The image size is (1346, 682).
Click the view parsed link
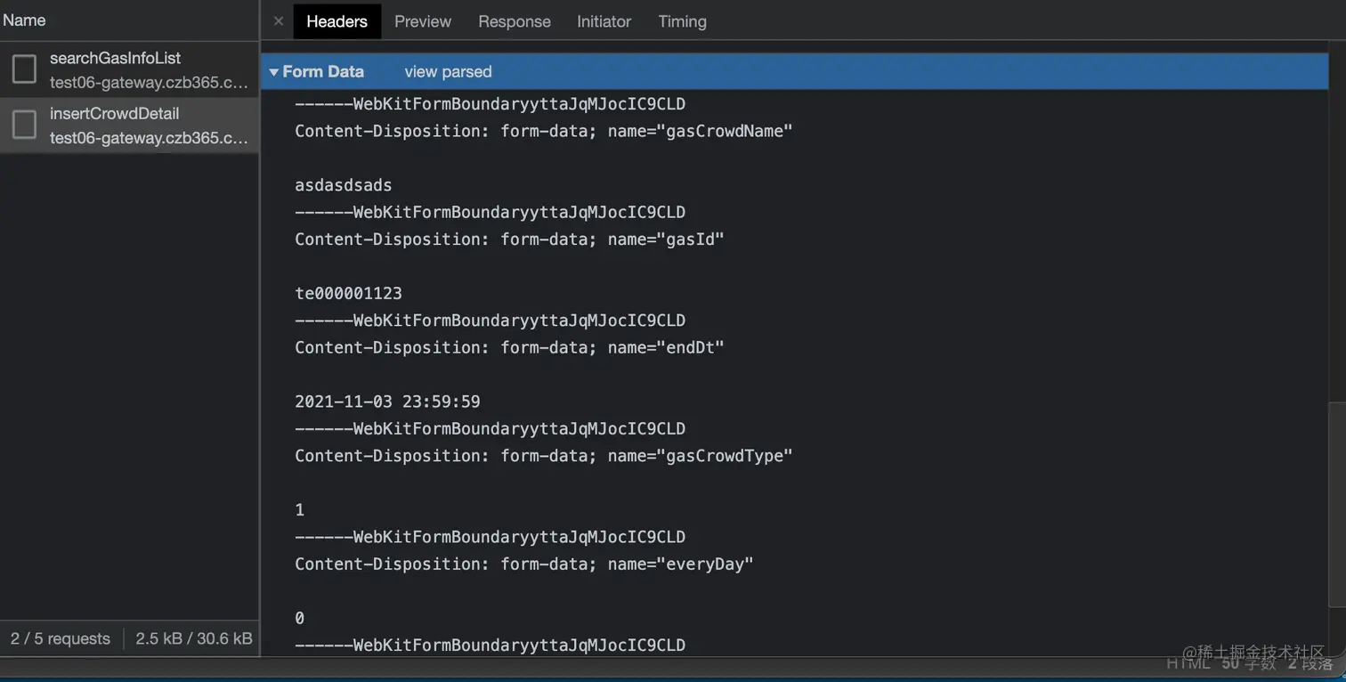click(448, 71)
